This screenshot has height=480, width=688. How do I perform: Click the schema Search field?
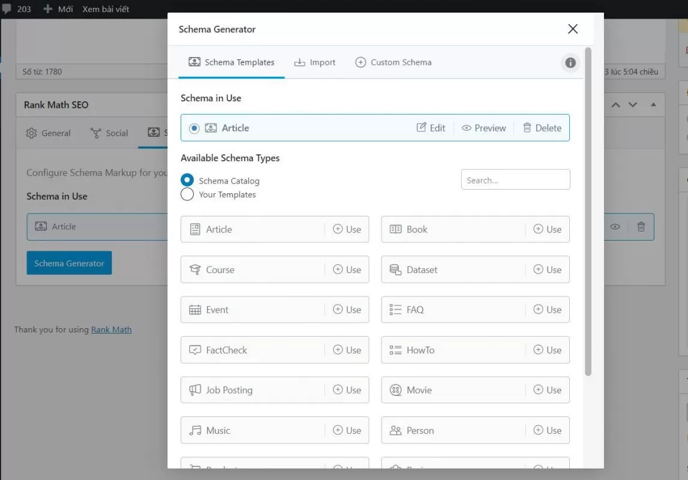point(516,180)
